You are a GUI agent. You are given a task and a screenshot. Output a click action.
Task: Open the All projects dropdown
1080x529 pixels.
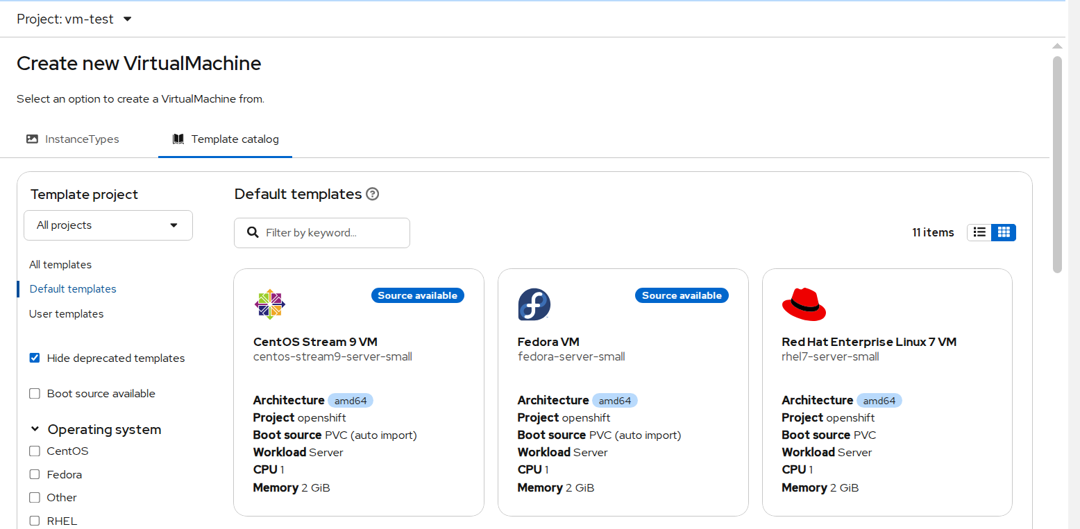click(108, 225)
